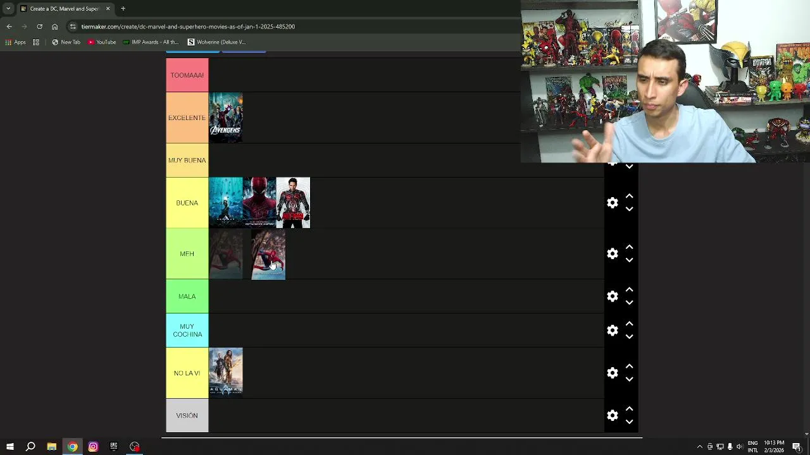This screenshot has width=810, height=455.
Task: Click the MEH tier label
Action: pos(187,254)
